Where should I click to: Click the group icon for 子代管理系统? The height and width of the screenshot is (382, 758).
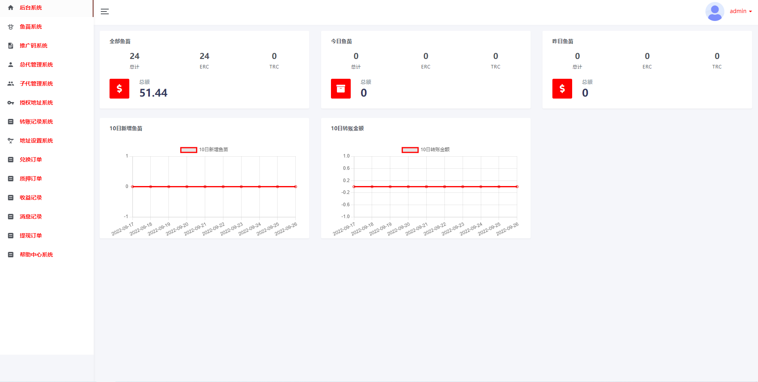coord(11,84)
